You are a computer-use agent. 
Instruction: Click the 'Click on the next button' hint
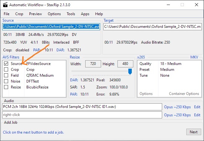coord(33,132)
